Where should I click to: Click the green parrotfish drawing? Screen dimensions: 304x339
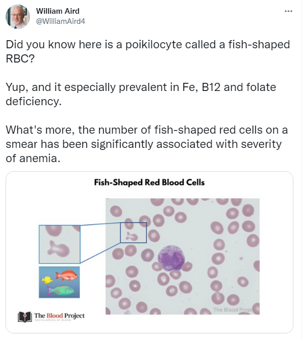(x=61, y=290)
